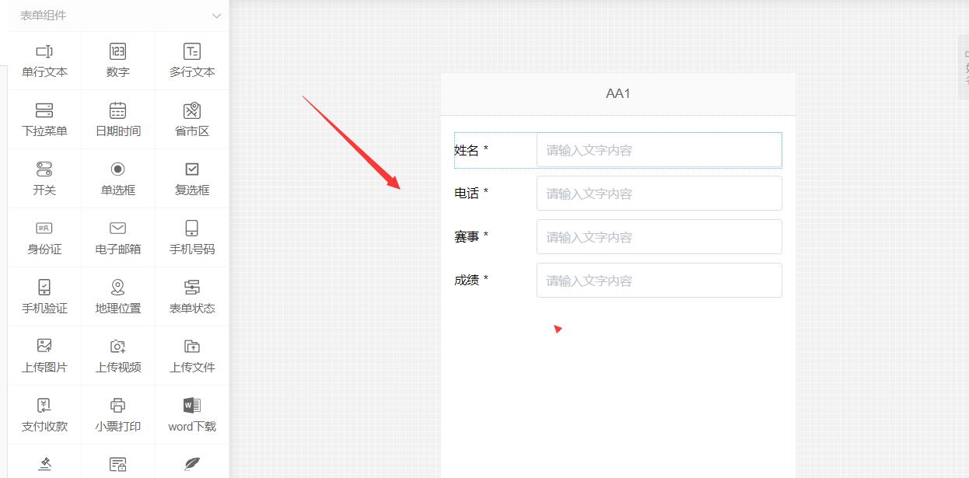Screen dimensions: 969x478
Task: Insert the 上传图片 image upload component
Action: 44,356
